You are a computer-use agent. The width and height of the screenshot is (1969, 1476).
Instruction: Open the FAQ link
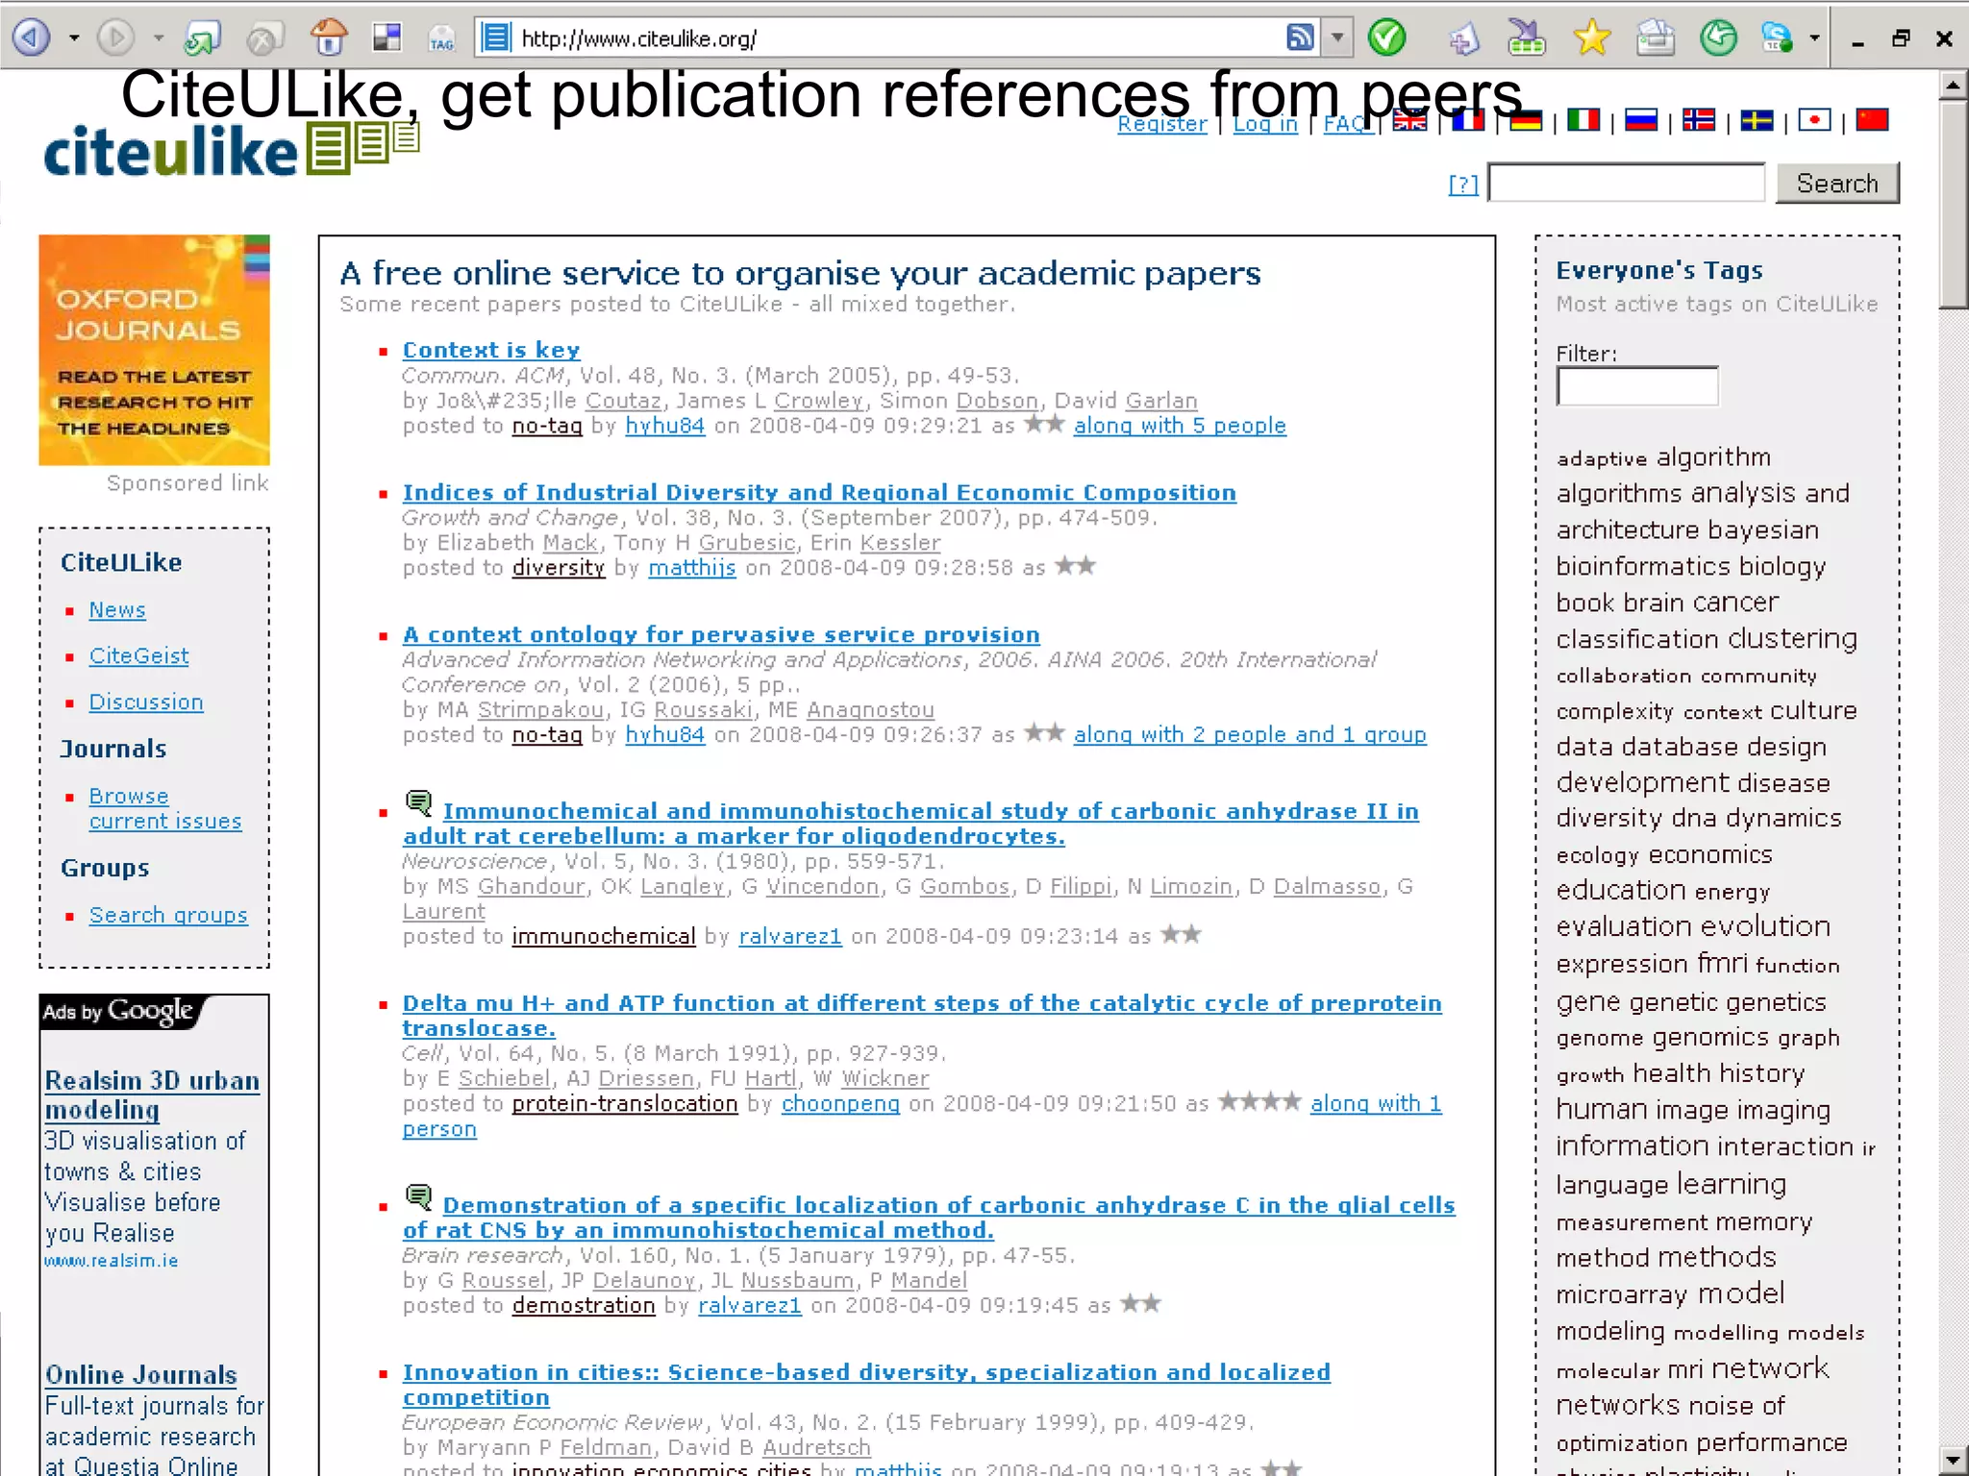1346,124
